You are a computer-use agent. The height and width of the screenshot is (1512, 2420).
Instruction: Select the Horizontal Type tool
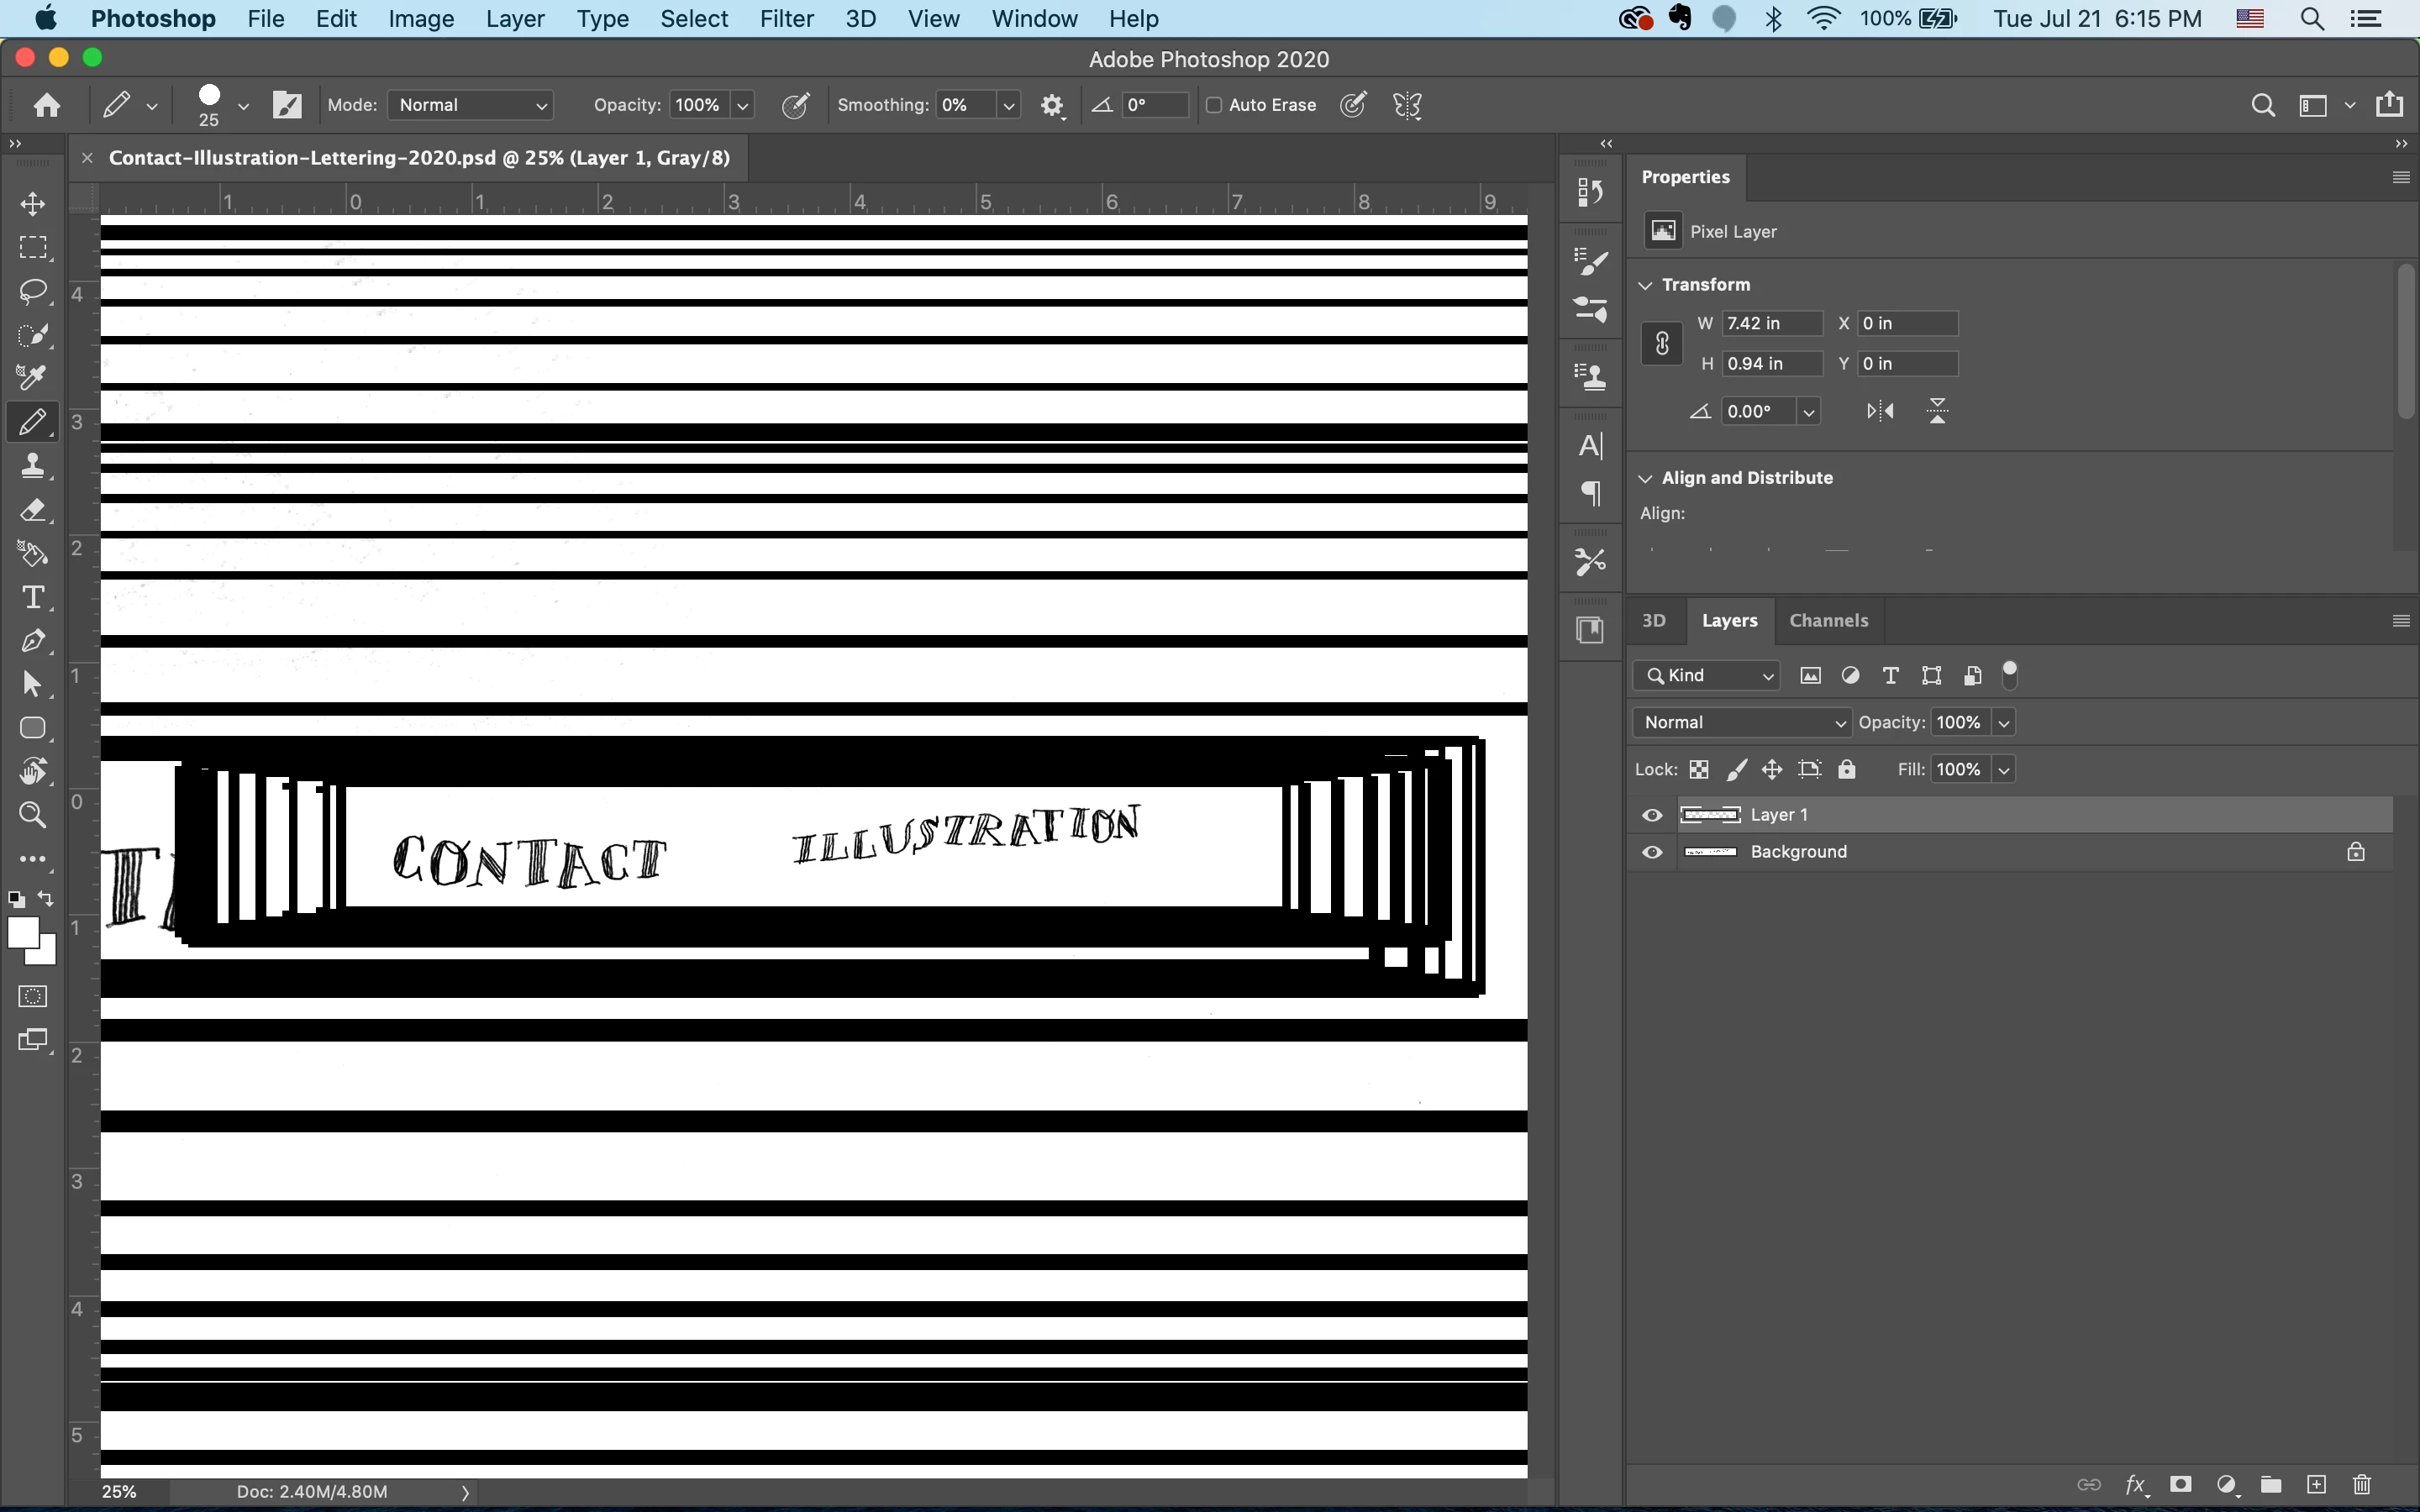[33, 597]
